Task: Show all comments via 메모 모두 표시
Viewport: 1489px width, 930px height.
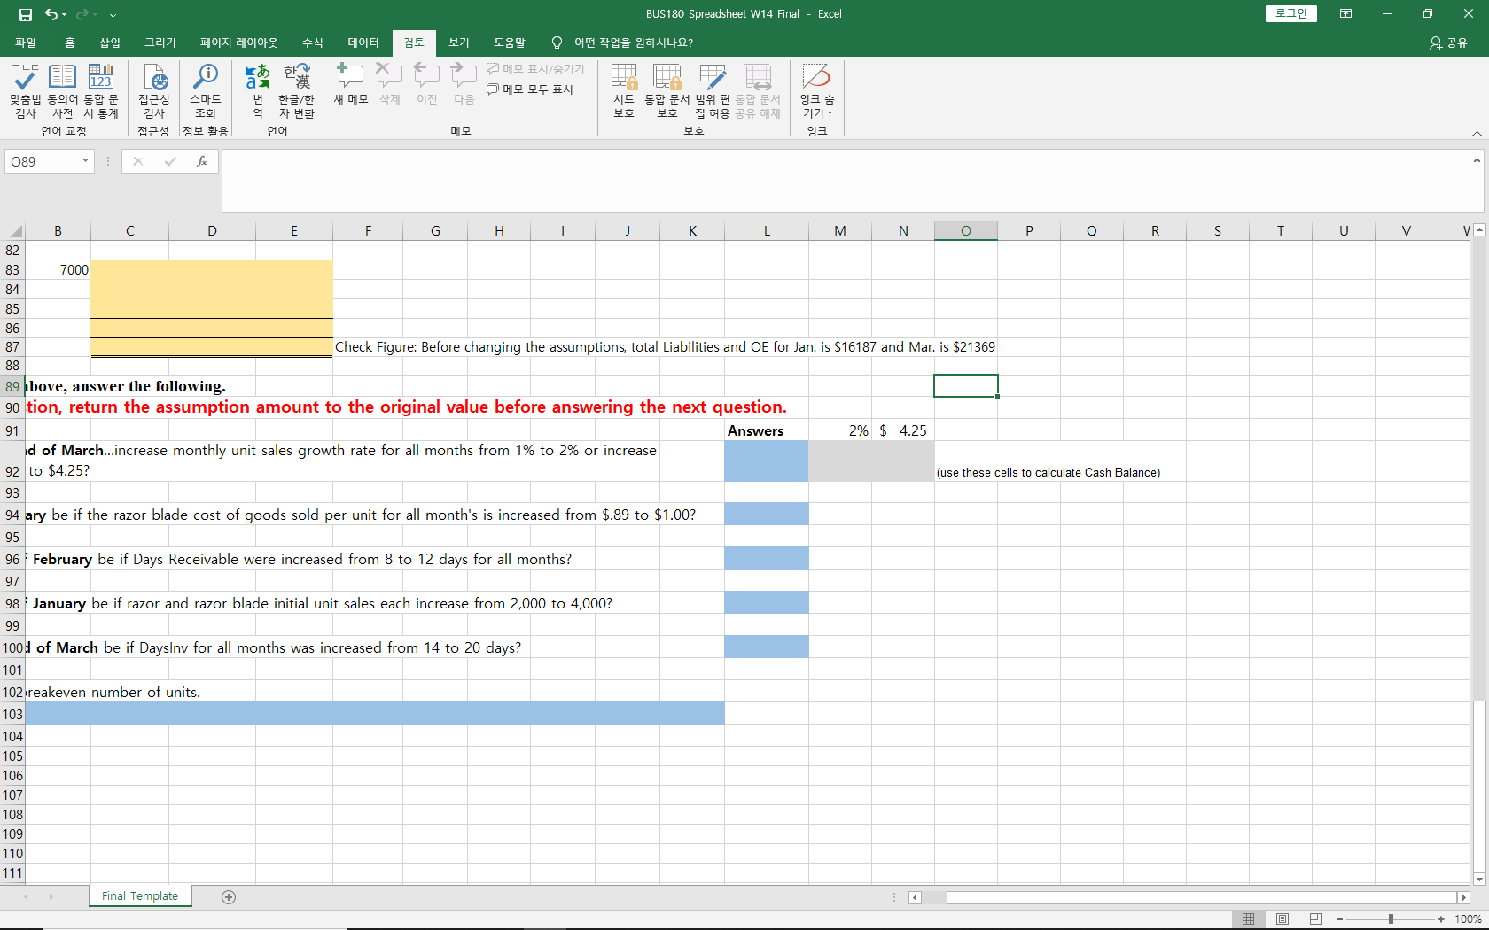Action: click(528, 89)
